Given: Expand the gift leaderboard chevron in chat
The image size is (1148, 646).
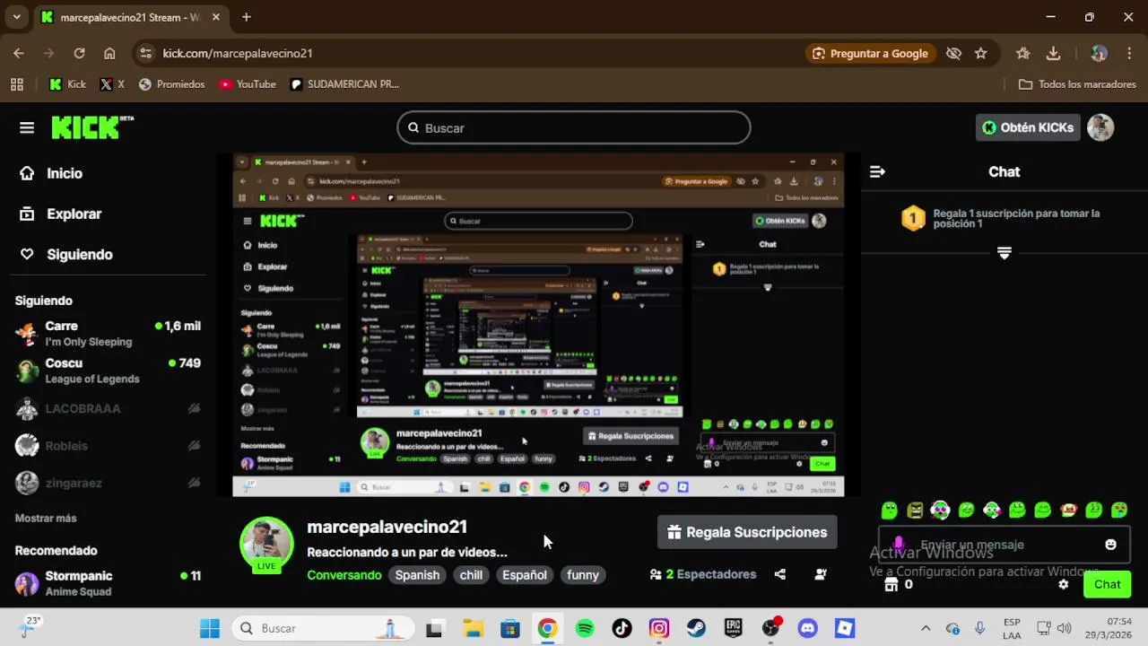Looking at the screenshot, I should (1004, 253).
